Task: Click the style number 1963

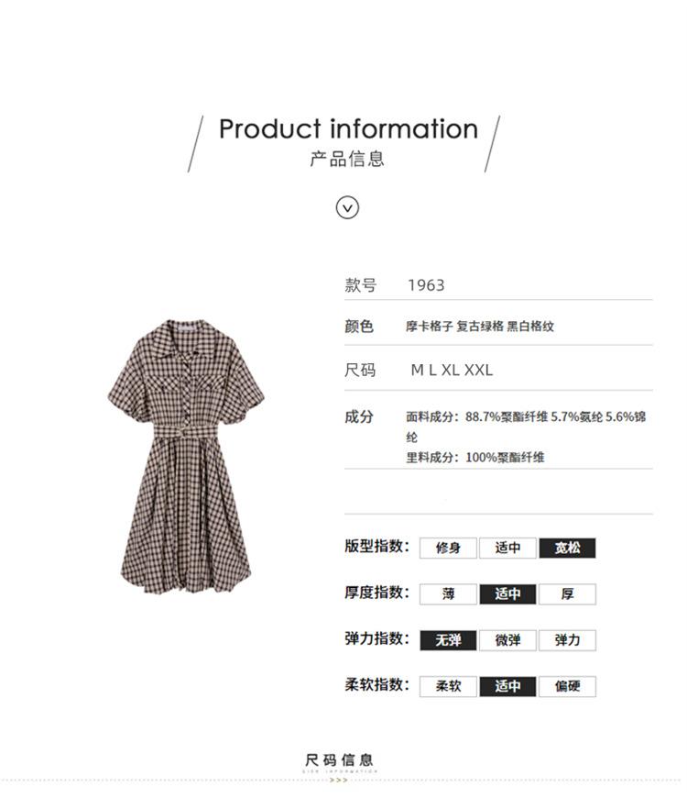Action: coord(426,285)
